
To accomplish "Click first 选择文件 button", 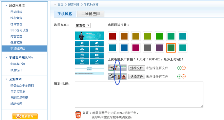I will tap(137, 68).
